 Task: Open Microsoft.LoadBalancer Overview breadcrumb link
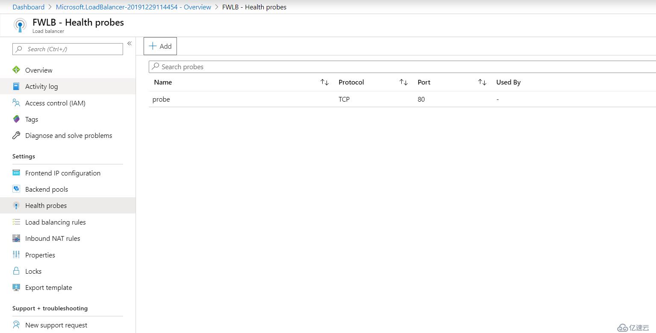[x=133, y=7]
